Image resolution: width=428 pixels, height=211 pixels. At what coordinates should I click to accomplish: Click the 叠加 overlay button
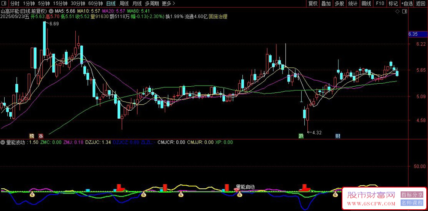pos(326,3)
